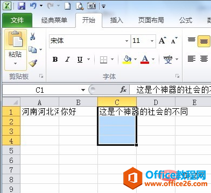Open the undo history dropdown arrow

pyautogui.click(x=41, y=6)
